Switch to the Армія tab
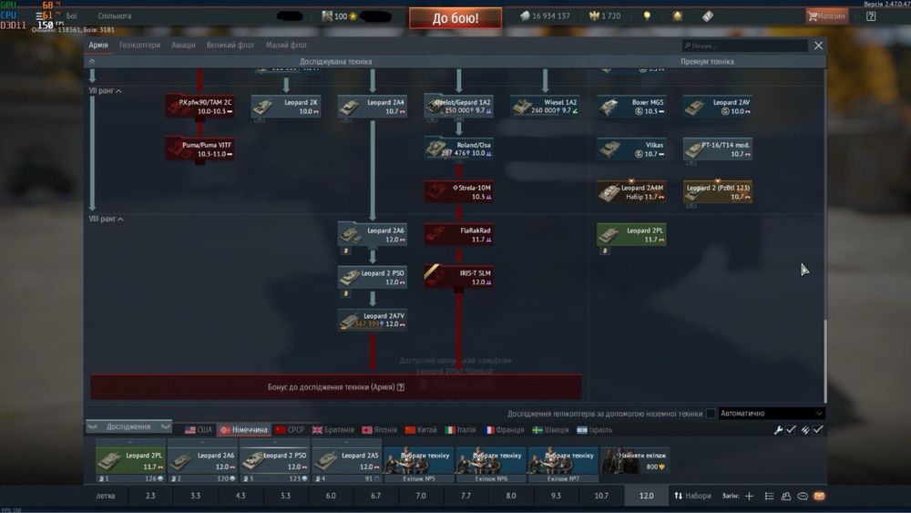Screen dimensions: 911x513 click(x=98, y=46)
